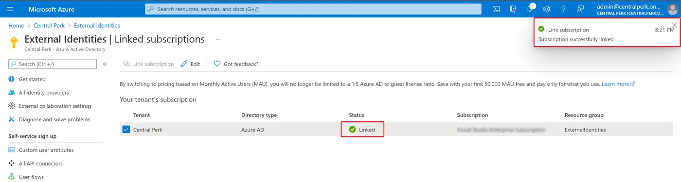Open External collaboration settings
Screen dimensions: 681x182
(x=55, y=106)
